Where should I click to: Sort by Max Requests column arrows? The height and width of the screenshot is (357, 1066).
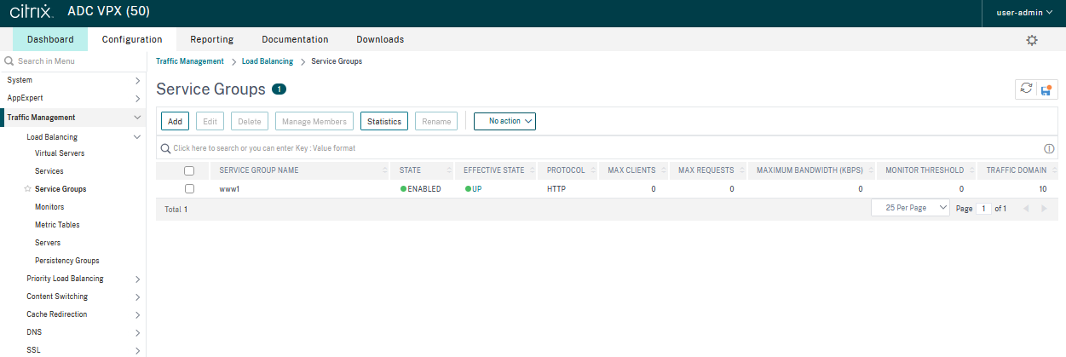(x=742, y=170)
